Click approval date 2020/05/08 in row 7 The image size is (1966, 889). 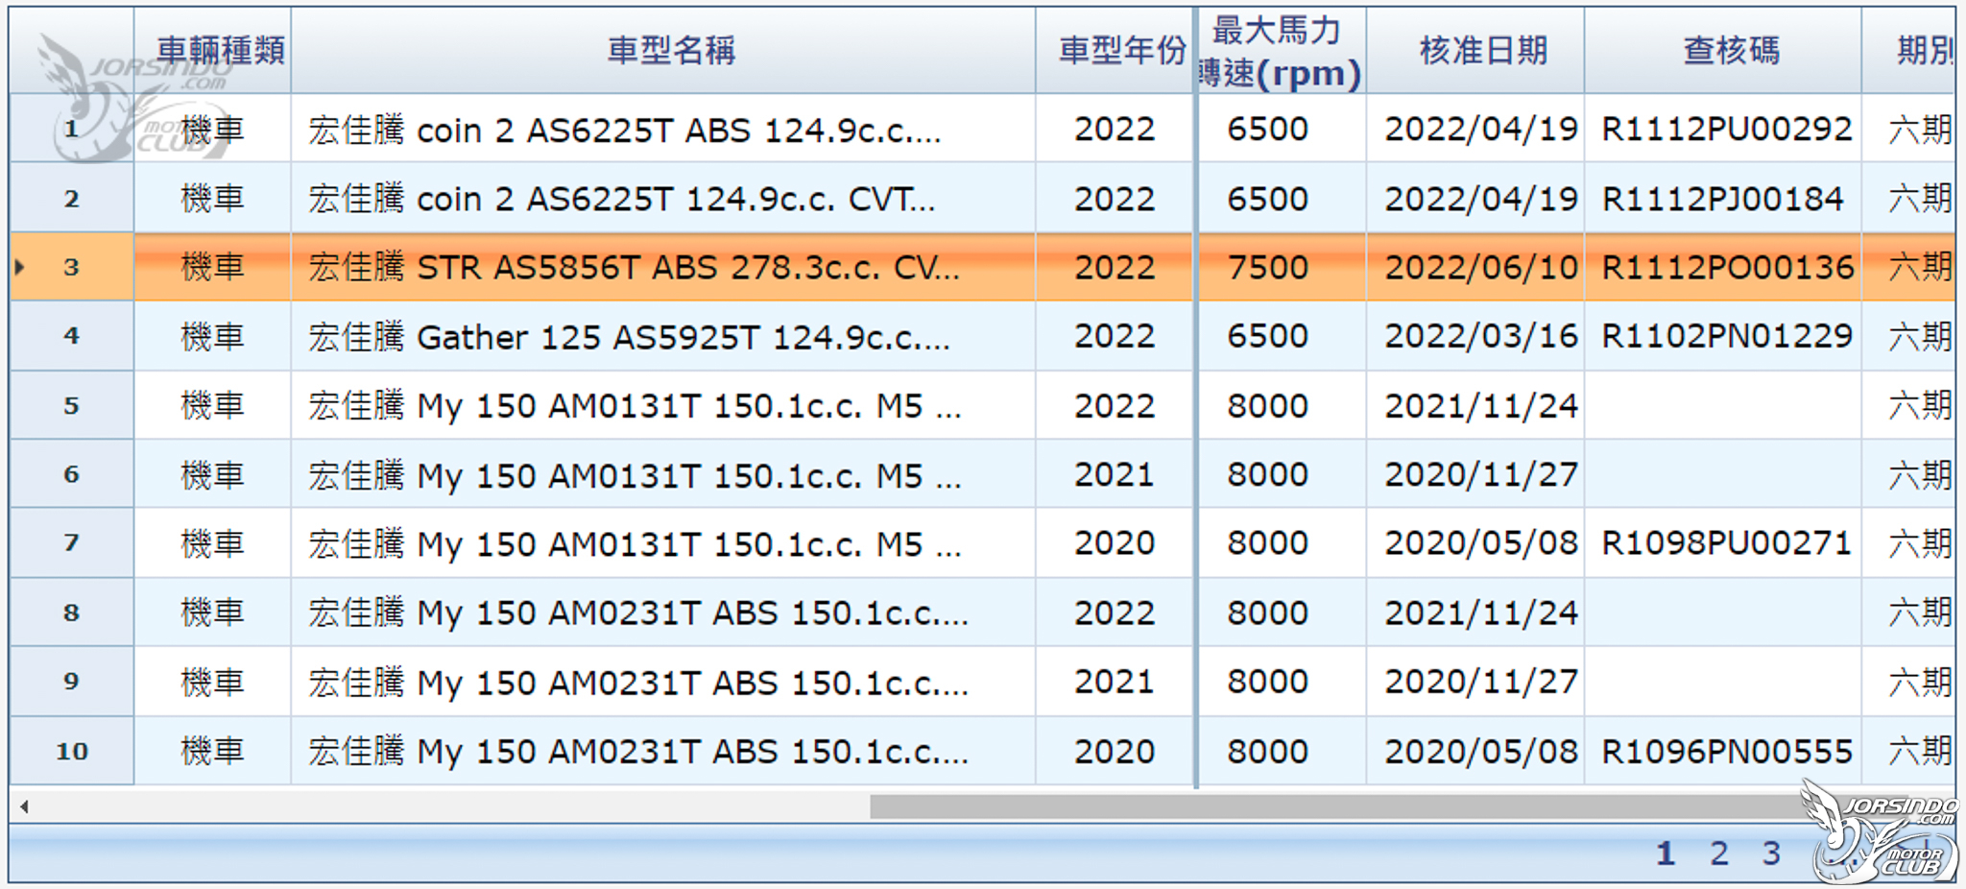[1481, 543]
